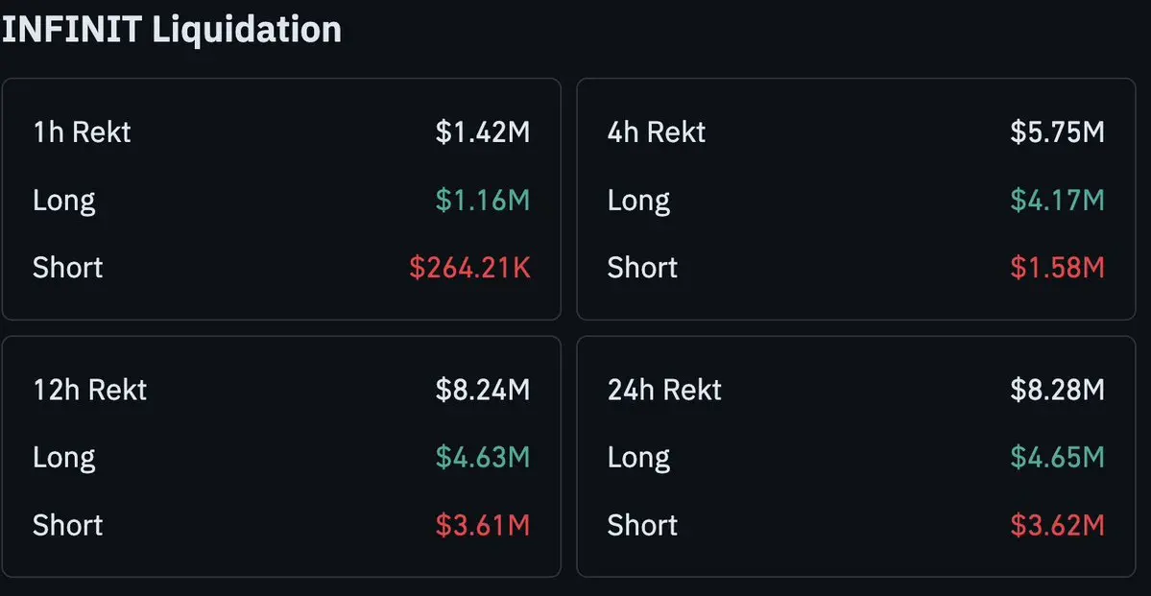Click the 12h Rekt total $8.24M

482,390
